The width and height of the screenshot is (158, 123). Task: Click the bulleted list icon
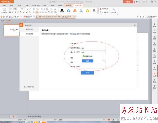point(34,9)
